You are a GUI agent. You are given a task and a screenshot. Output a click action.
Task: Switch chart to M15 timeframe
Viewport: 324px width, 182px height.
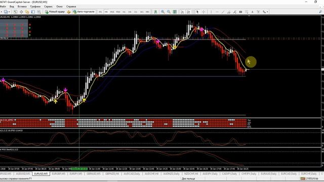pyautogui.click(x=112, y=12)
